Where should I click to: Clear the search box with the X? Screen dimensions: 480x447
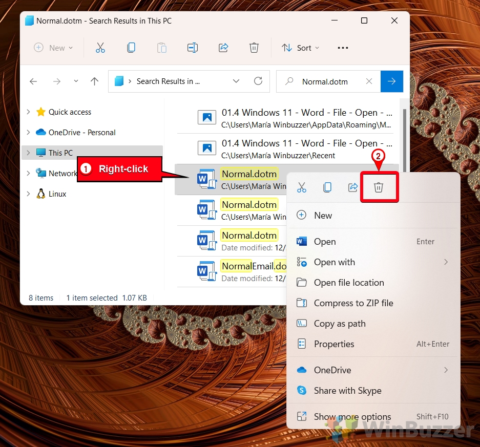[x=369, y=81]
